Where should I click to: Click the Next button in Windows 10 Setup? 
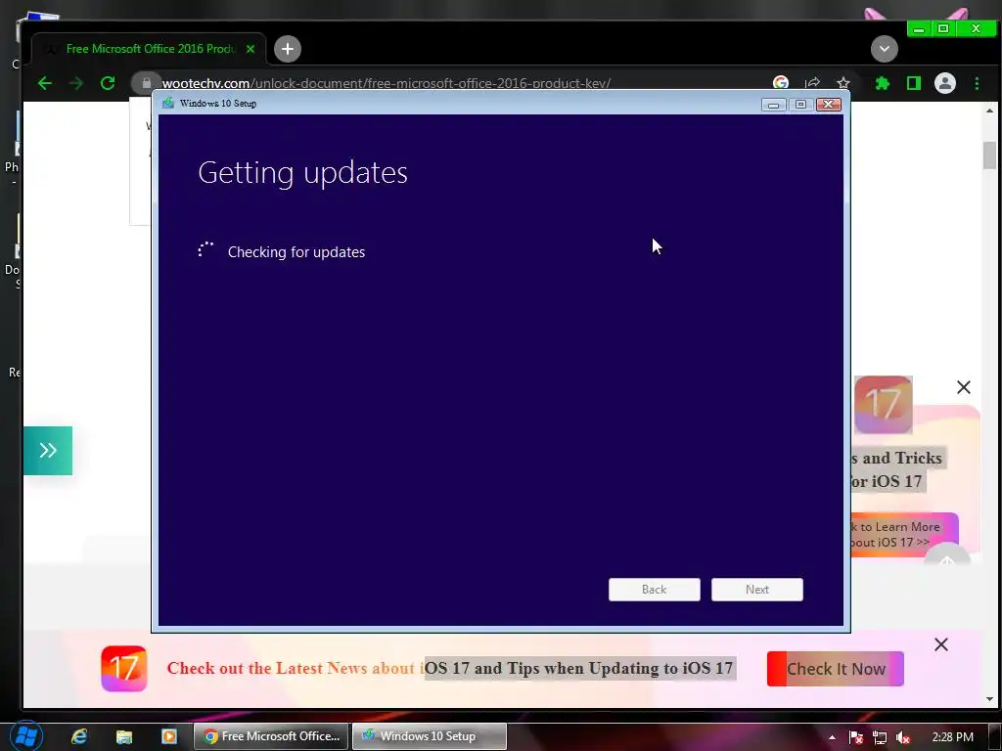point(756,590)
